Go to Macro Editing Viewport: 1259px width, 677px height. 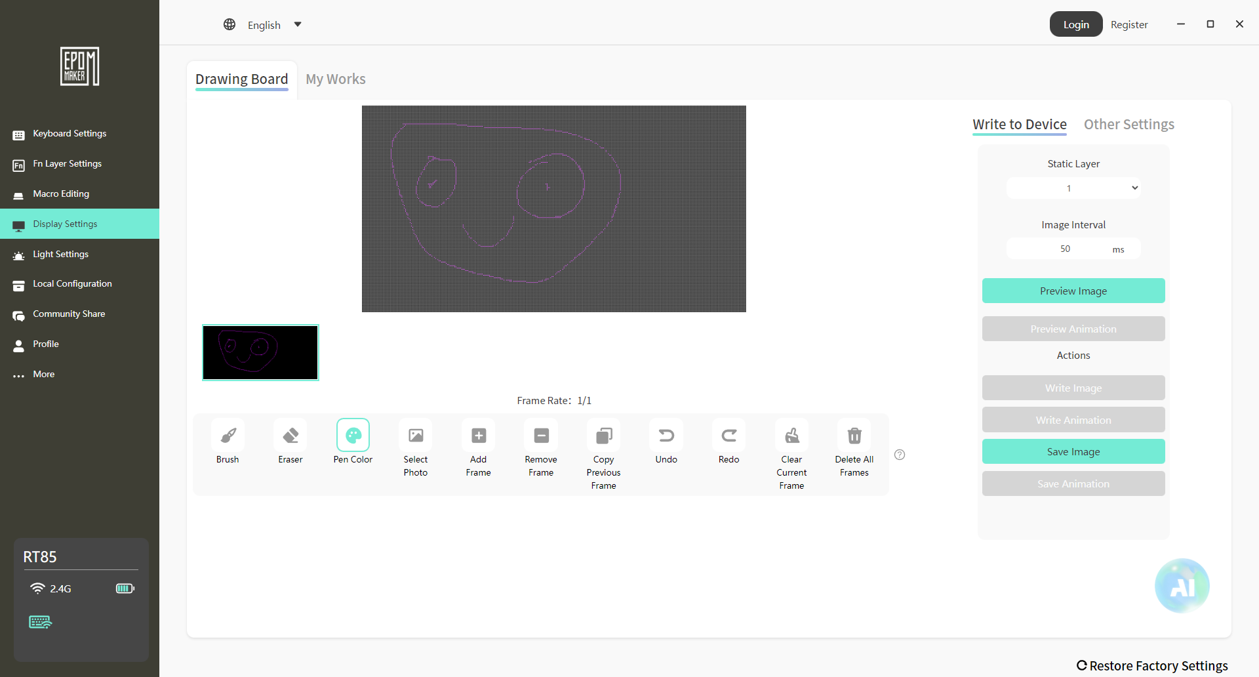[79, 194]
